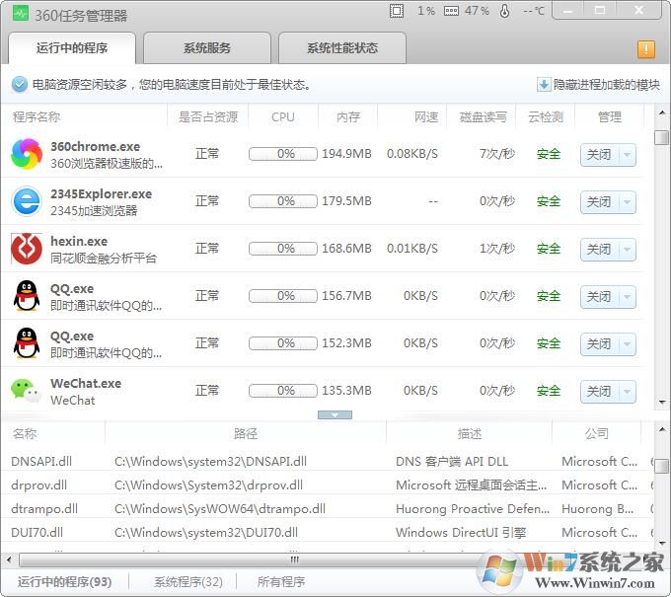The width and height of the screenshot is (671, 597).
Task: Open dropdown arrow beside 360chrome.exe 关闭 button
Action: pos(627,154)
